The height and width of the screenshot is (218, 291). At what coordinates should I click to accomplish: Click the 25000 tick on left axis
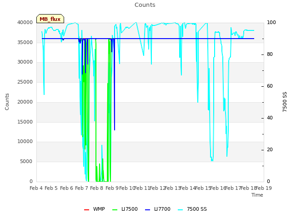25,82
